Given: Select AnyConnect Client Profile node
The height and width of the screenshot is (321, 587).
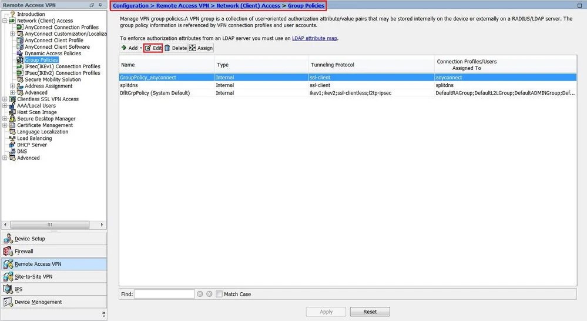Looking at the screenshot, I should coord(54,41).
